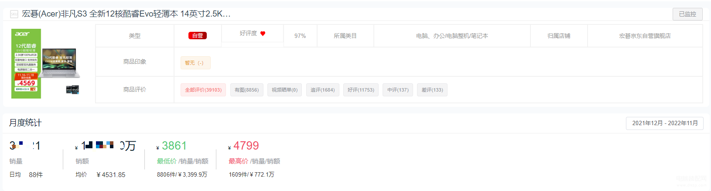Click the lowest price value 3861

[174, 146]
